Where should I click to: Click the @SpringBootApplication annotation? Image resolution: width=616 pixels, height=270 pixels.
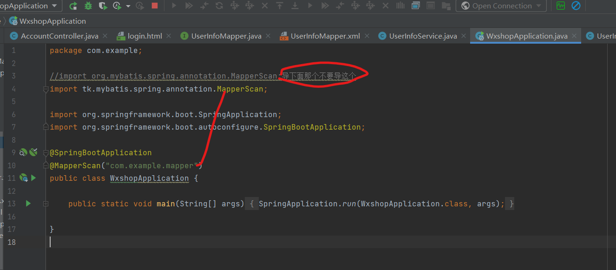[101, 152]
